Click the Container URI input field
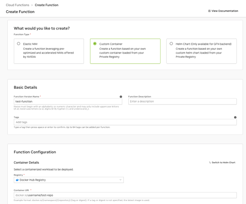This screenshot has height=204, width=246. (x=125, y=195)
